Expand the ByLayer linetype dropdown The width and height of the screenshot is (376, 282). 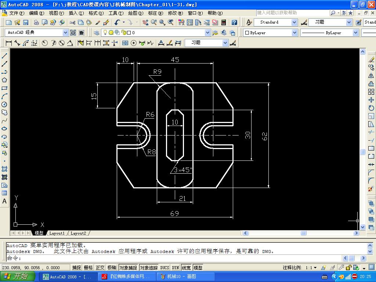tap(355, 33)
